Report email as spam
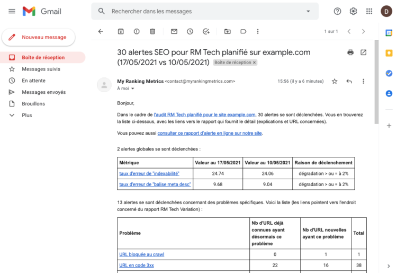Viewport: 397px width, 273px height. point(137,31)
